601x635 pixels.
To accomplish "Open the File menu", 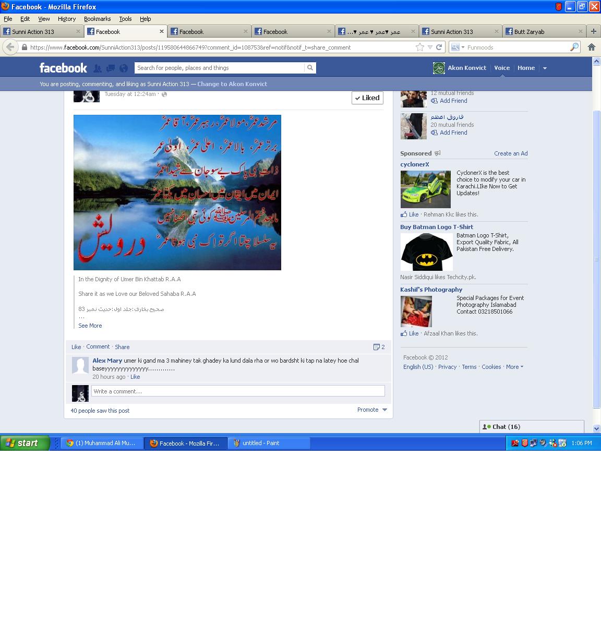I will pyautogui.click(x=8, y=19).
